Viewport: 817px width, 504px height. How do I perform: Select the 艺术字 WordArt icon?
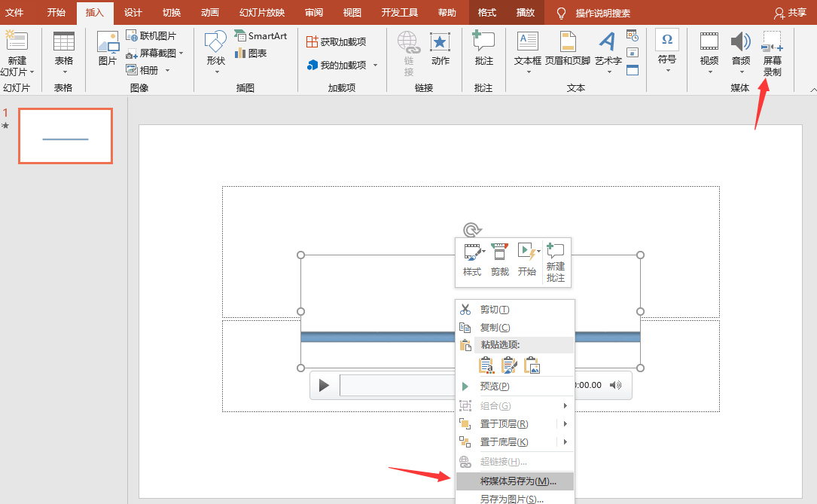click(608, 41)
